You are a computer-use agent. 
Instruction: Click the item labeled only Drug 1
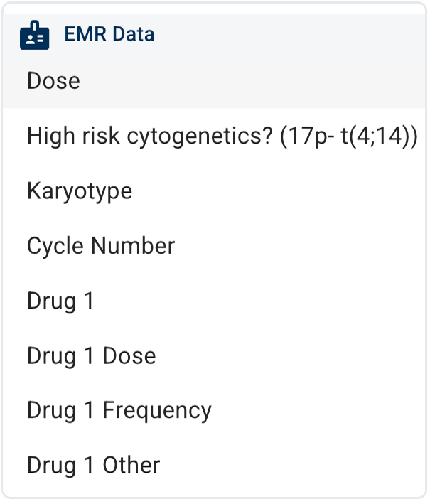point(60,301)
